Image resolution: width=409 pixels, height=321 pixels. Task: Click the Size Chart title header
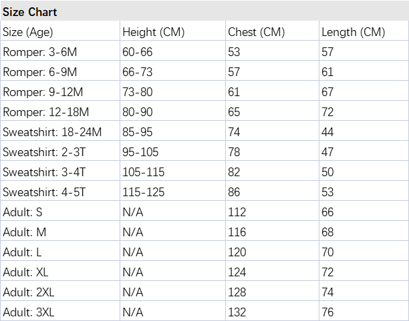(x=30, y=12)
